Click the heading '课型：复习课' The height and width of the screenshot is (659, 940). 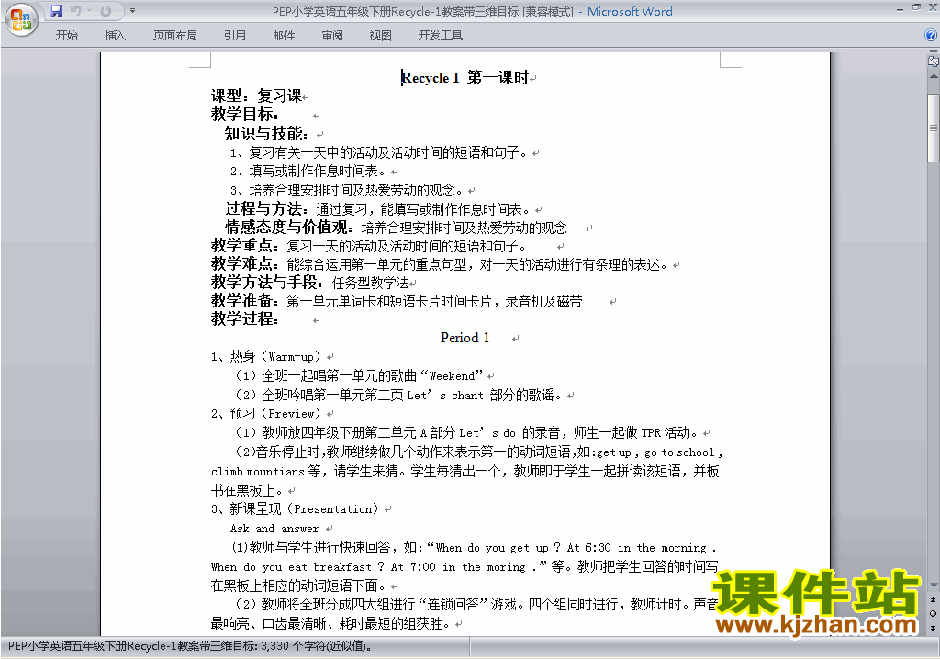[x=257, y=96]
